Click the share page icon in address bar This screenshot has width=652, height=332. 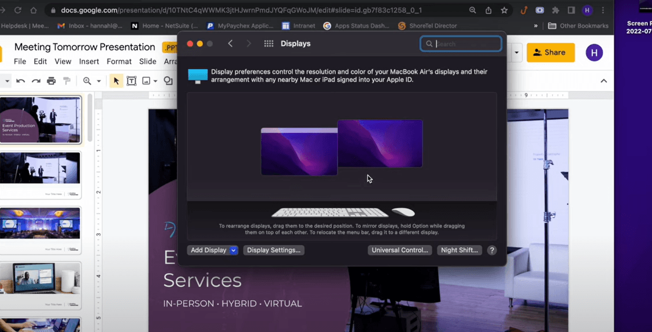488,10
